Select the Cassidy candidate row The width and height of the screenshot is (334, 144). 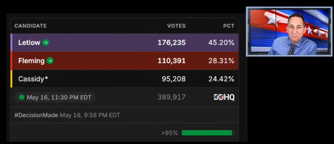[125, 79]
